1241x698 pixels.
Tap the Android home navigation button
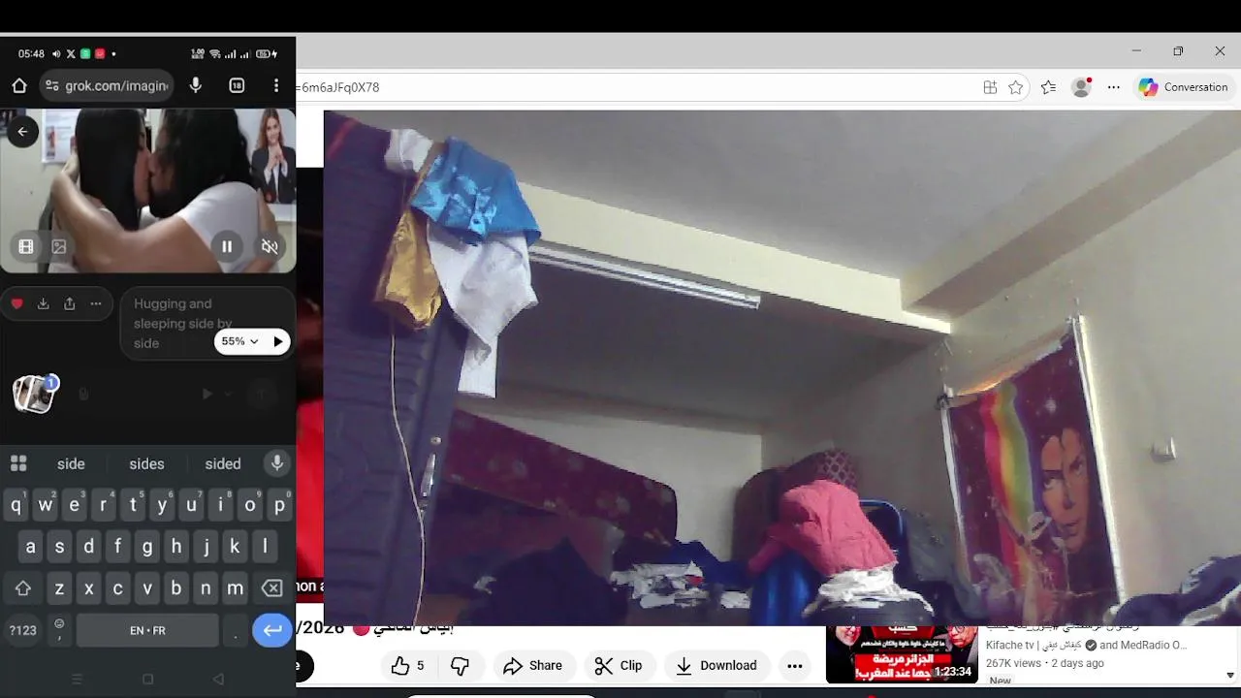point(147,680)
